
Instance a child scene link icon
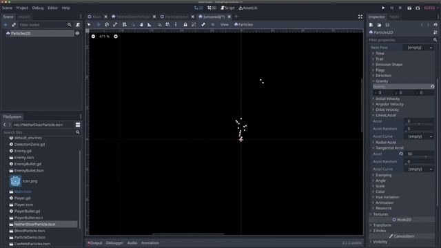point(14,25)
